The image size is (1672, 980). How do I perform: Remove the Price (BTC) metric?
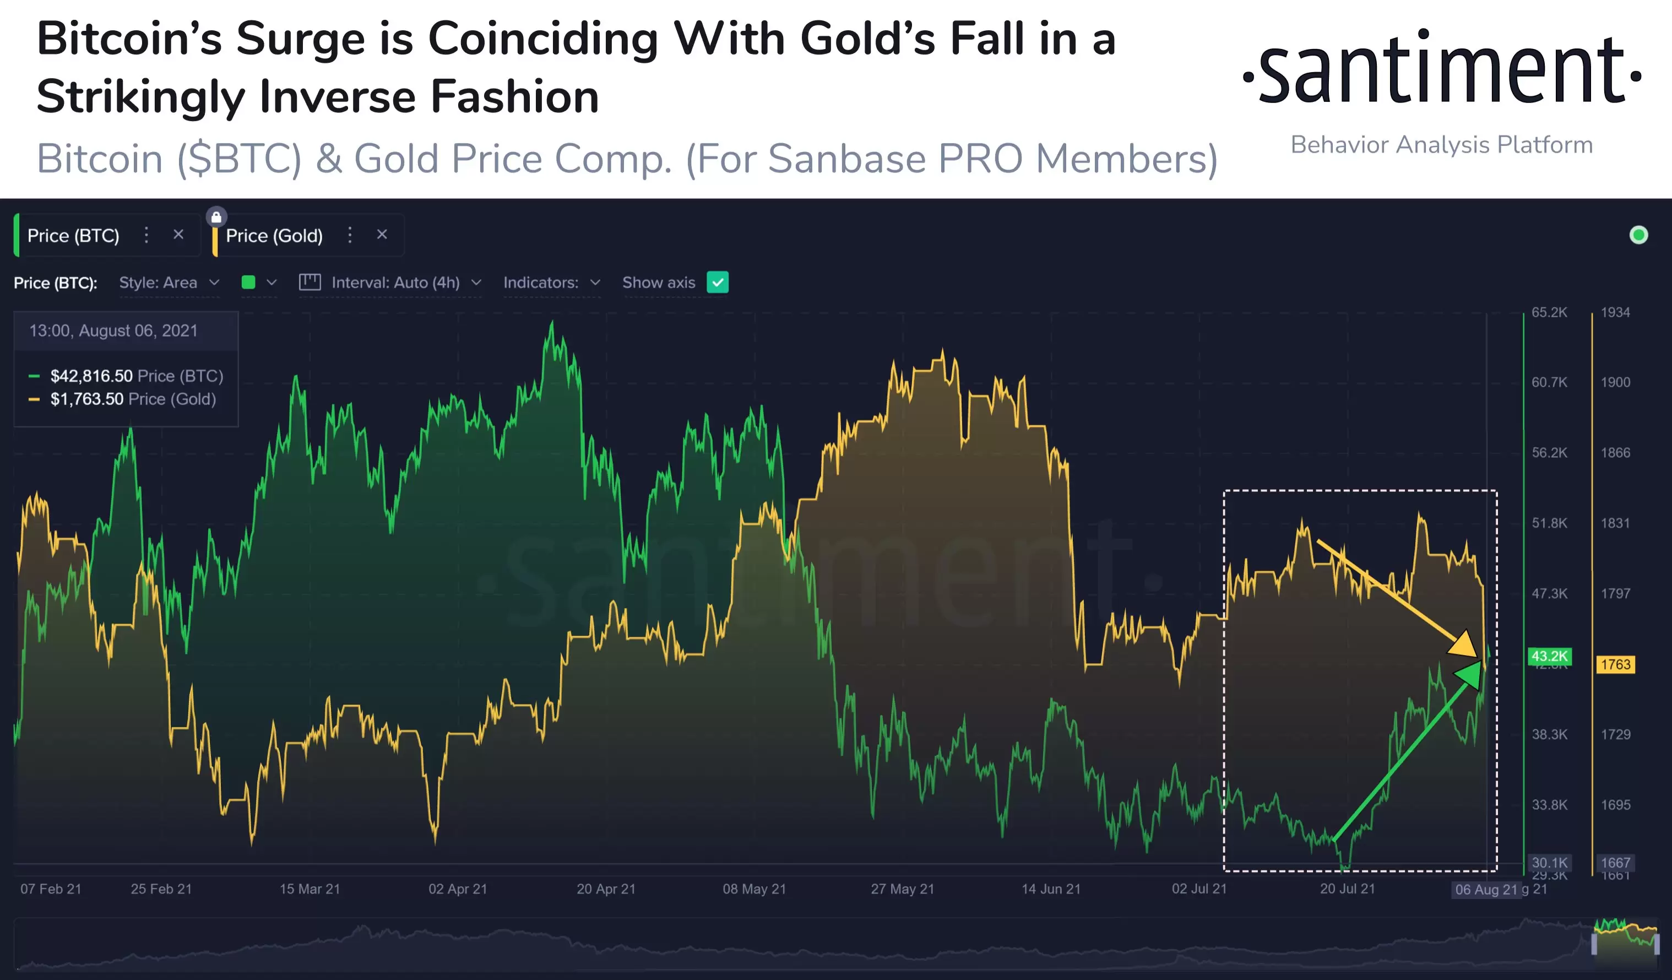coord(178,234)
